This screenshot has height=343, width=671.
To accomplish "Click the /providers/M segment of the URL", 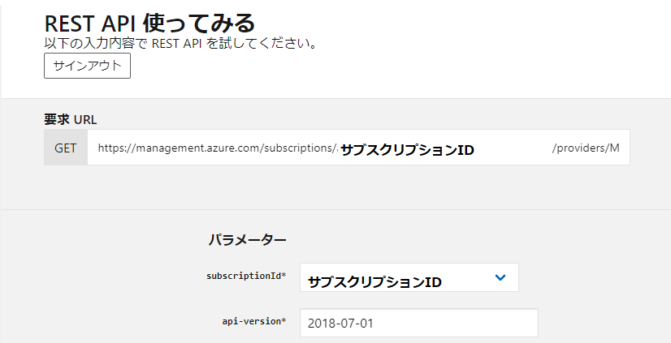I will point(586,148).
